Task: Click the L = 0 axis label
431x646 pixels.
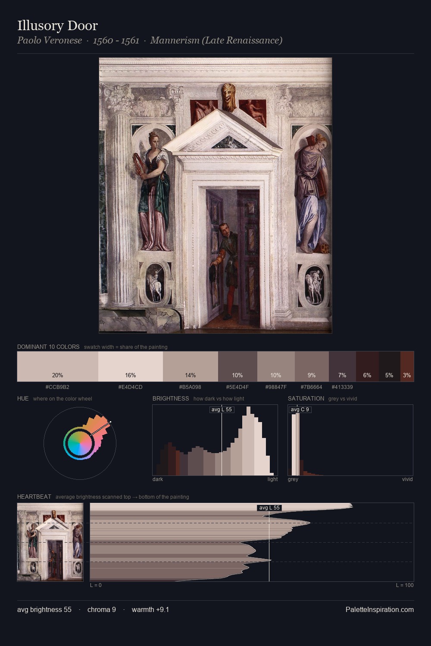Action: point(96,585)
